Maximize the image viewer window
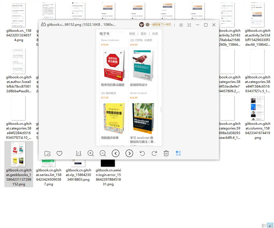 [x=206, y=25]
